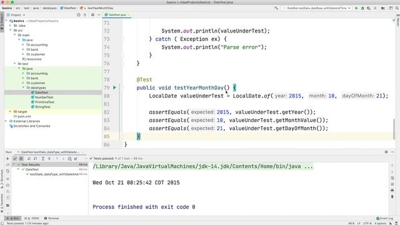Sort tests alphabetically in Run toolbar

(29, 158)
